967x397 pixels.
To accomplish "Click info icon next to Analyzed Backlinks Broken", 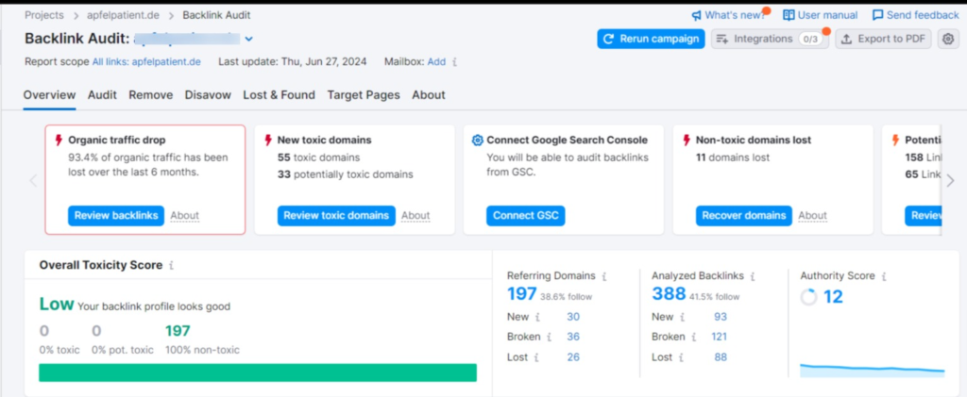I will [x=694, y=337].
